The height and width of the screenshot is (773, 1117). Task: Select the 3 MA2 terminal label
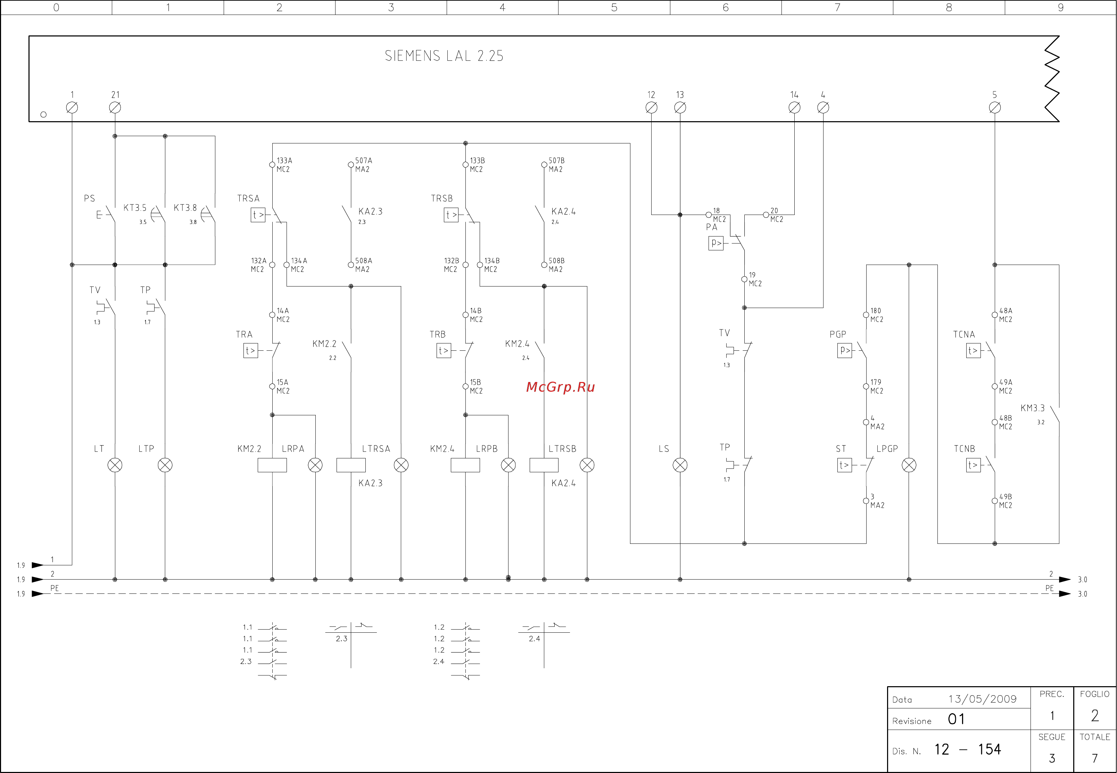[x=877, y=501]
